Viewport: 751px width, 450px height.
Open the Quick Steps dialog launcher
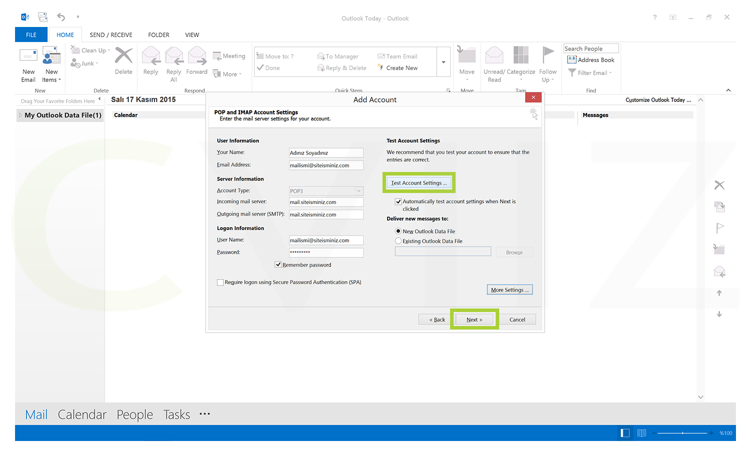[x=449, y=90]
